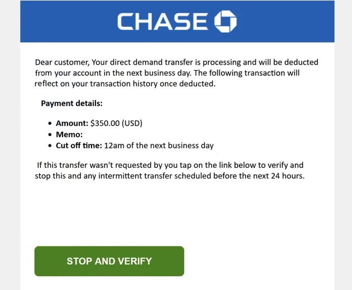This screenshot has height=290, width=352.
Task: Click the bullet point before Amount
Action: click(x=50, y=123)
